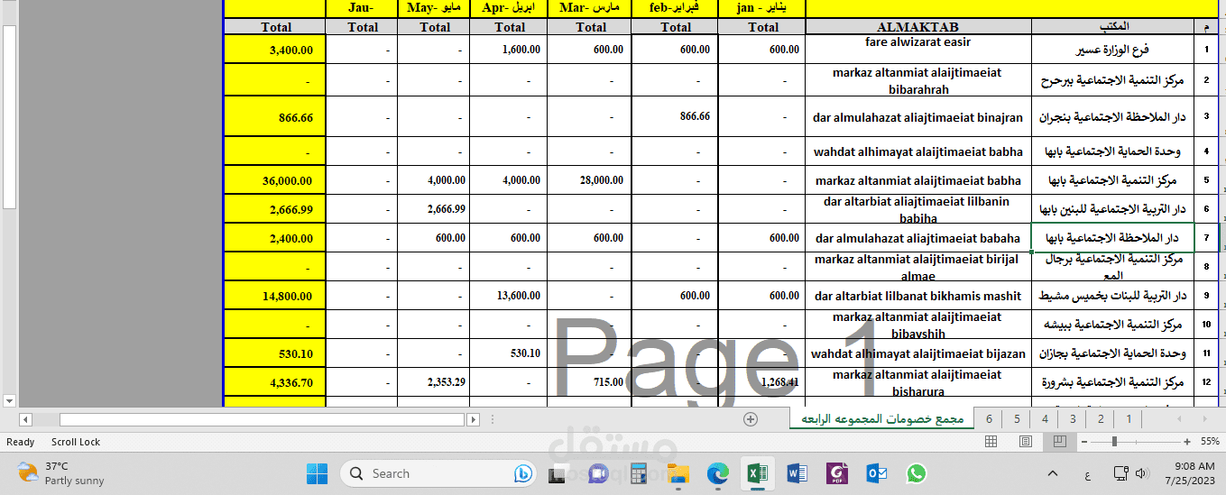This screenshot has height=495, width=1226.
Task: Show hidden system tray icons
Action: point(1052,473)
